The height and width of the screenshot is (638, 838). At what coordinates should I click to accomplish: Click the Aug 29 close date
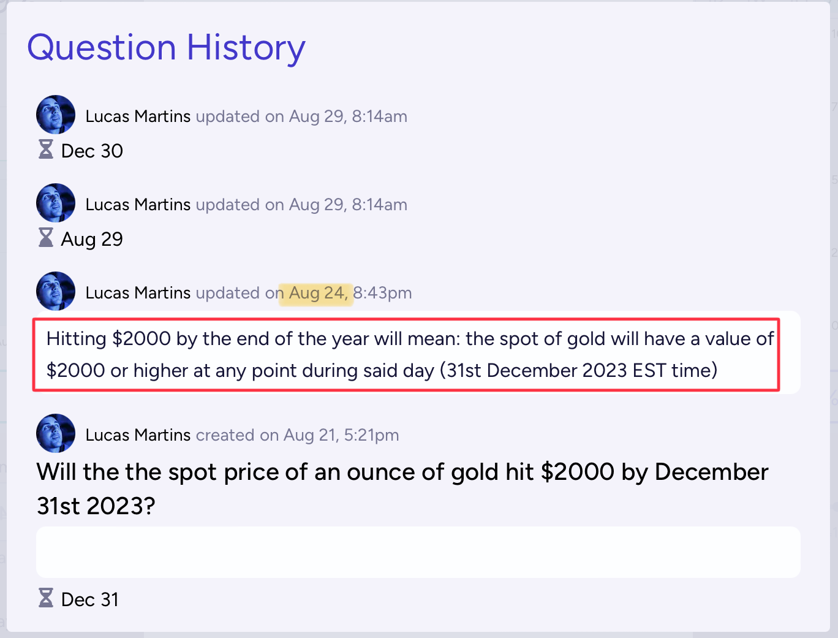click(92, 239)
